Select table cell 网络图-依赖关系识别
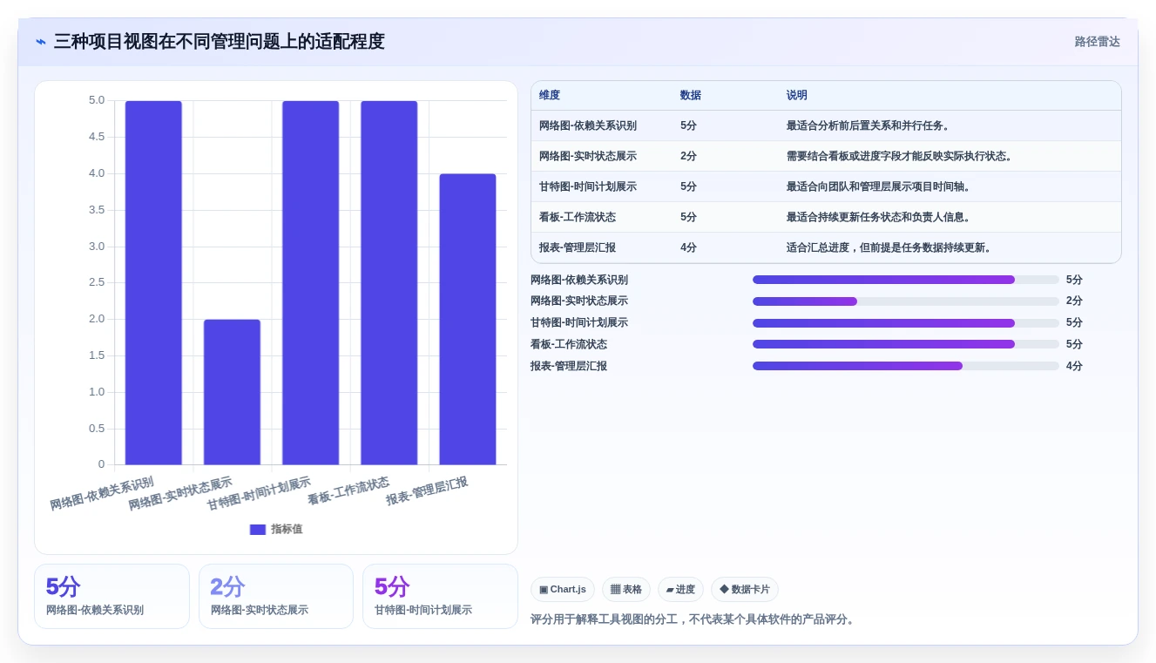The width and height of the screenshot is (1156, 663). coord(588,125)
